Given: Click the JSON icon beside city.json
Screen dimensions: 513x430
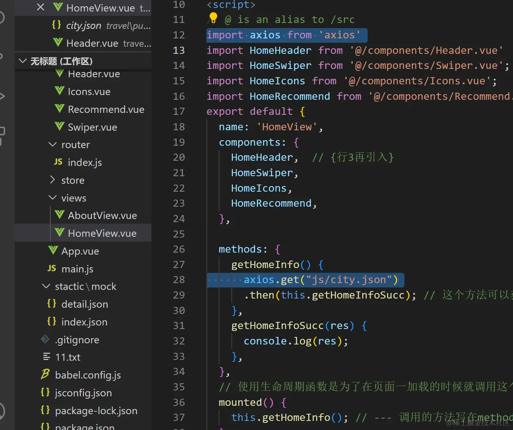Looking at the screenshot, I should [x=57, y=25].
